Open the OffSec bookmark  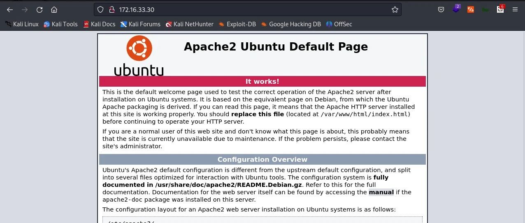click(x=339, y=24)
